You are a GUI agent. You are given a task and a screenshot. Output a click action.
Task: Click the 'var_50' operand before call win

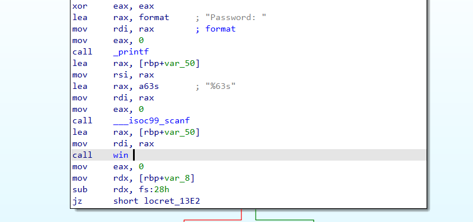(179, 132)
